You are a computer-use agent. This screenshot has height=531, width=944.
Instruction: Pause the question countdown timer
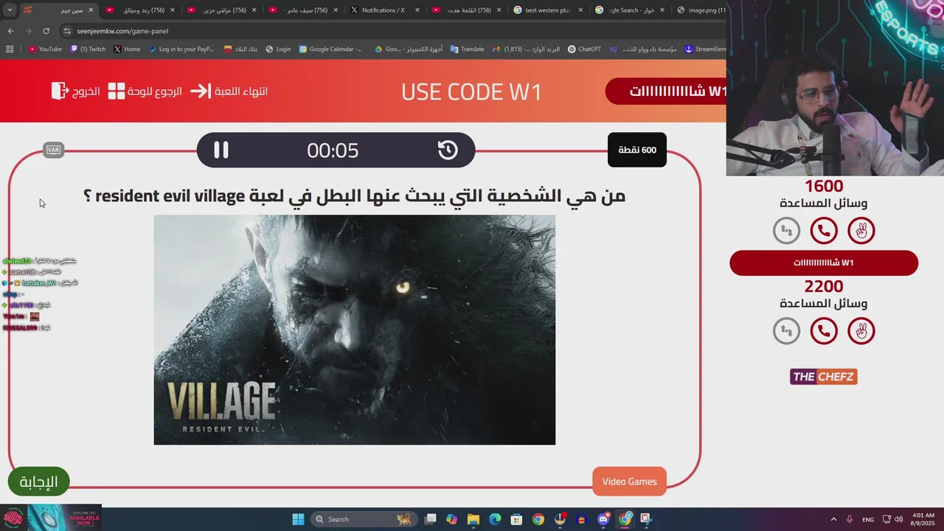pyautogui.click(x=221, y=150)
